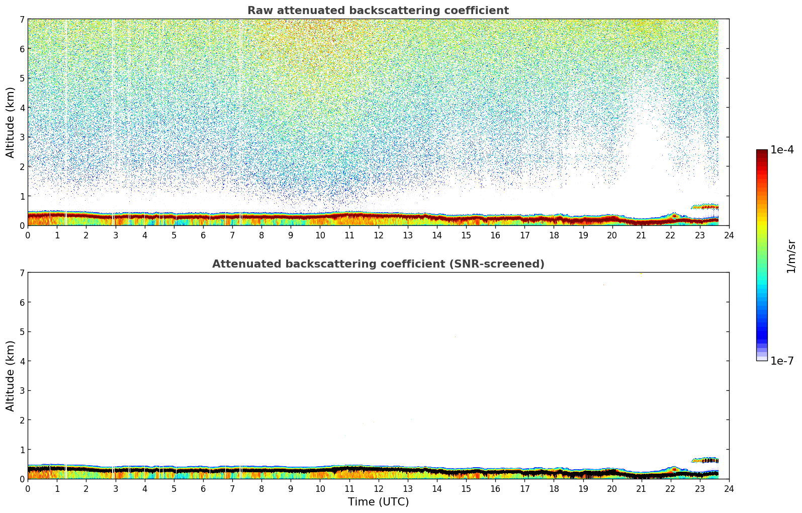Click the "1e-7" colorbar minimum label
The image size is (802, 513).
[x=782, y=361]
